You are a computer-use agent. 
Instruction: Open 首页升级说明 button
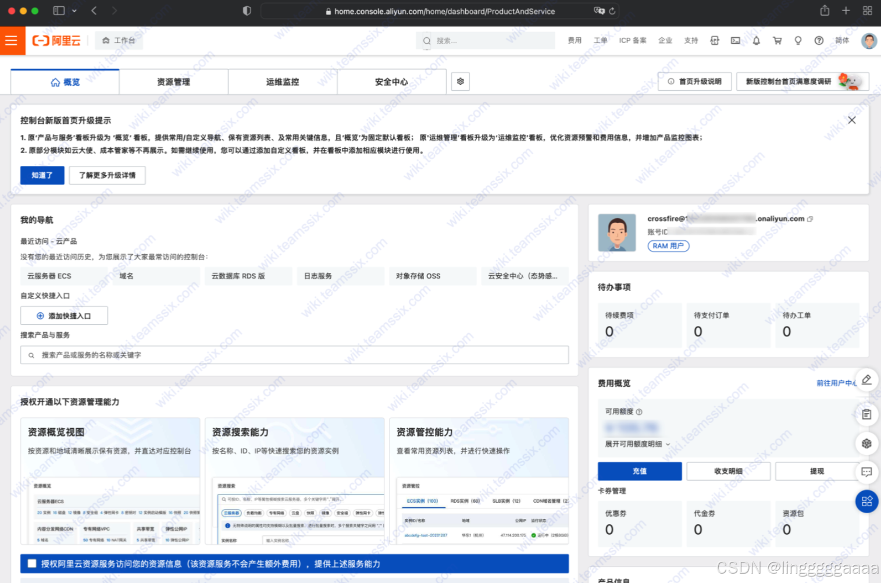(694, 81)
